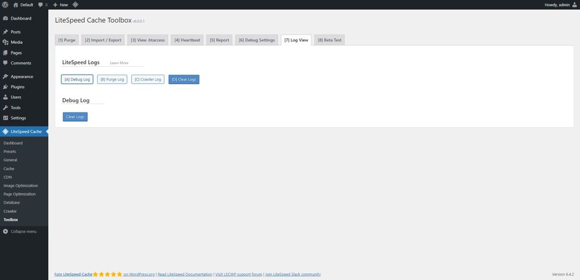Show the [C] Crawler Log
580x280 pixels.
point(148,79)
